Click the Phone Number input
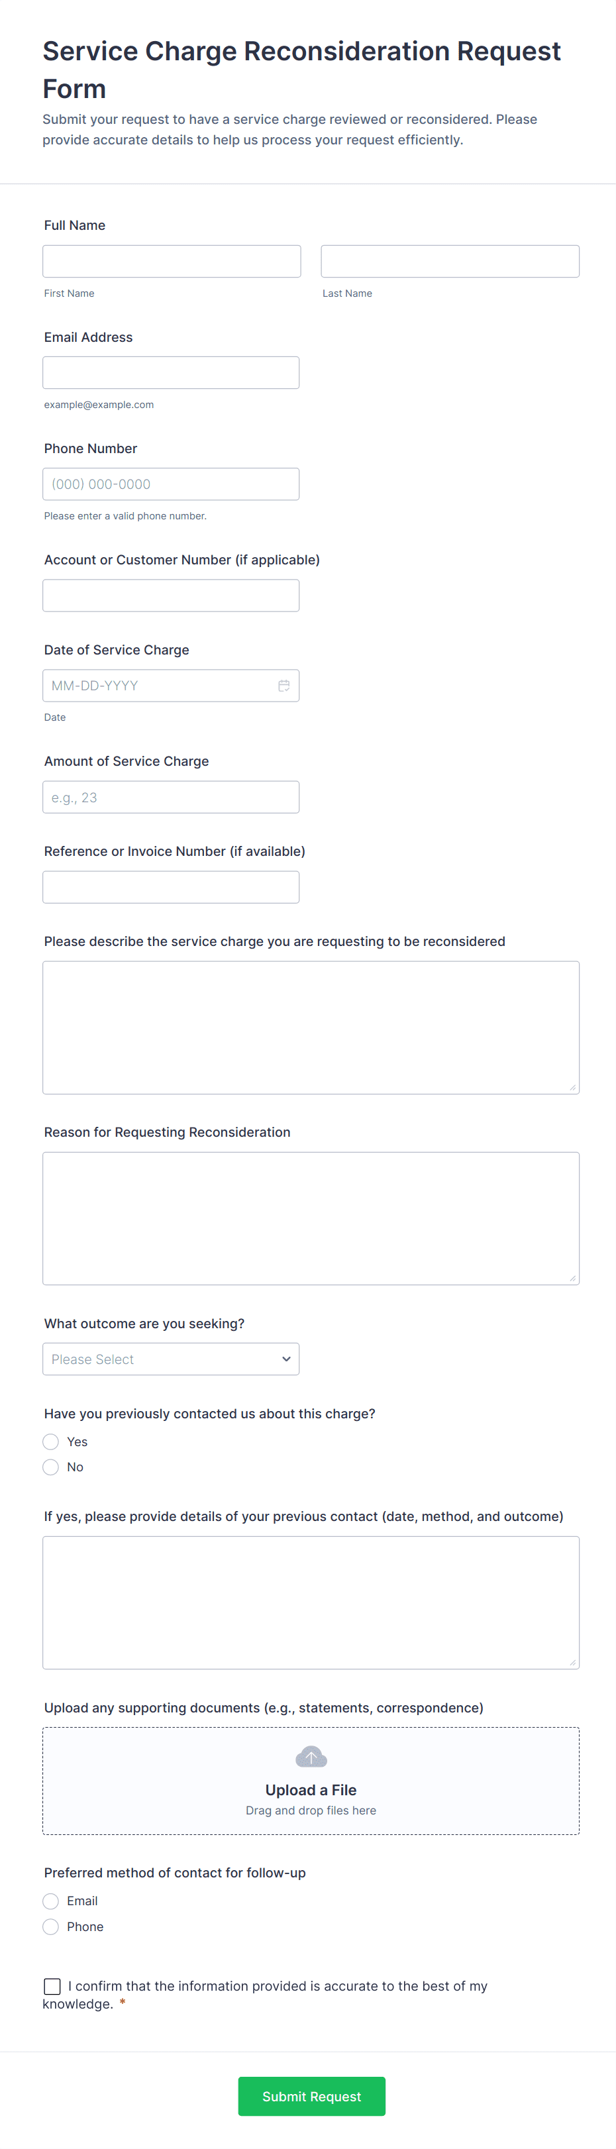616x2149 pixels. [171, 484]
